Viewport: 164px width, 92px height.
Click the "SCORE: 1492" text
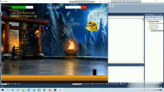pos(53,13)
